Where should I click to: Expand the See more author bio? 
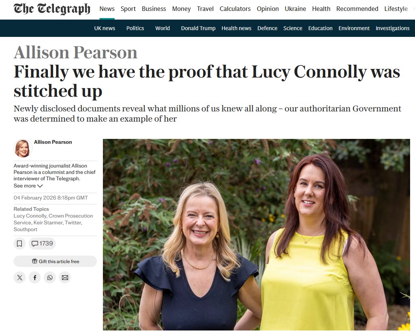pos(28,186)
